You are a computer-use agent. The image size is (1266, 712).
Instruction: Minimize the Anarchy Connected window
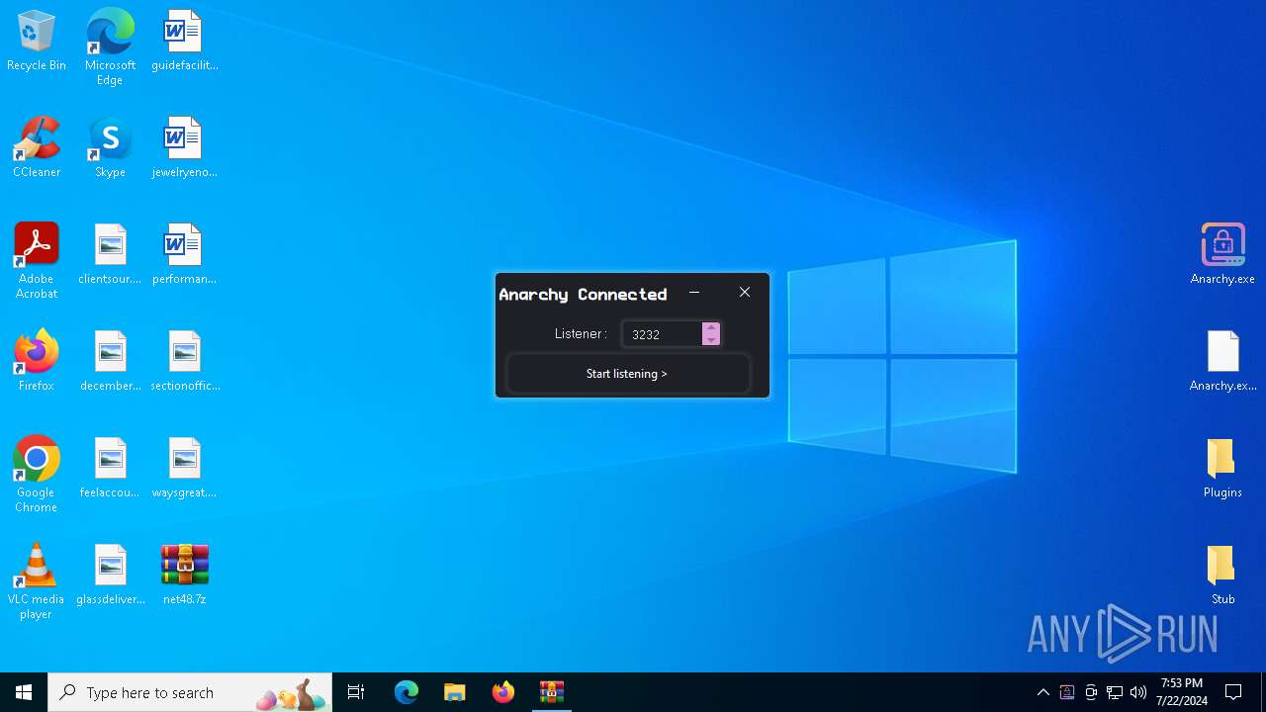tap(694, 293)
